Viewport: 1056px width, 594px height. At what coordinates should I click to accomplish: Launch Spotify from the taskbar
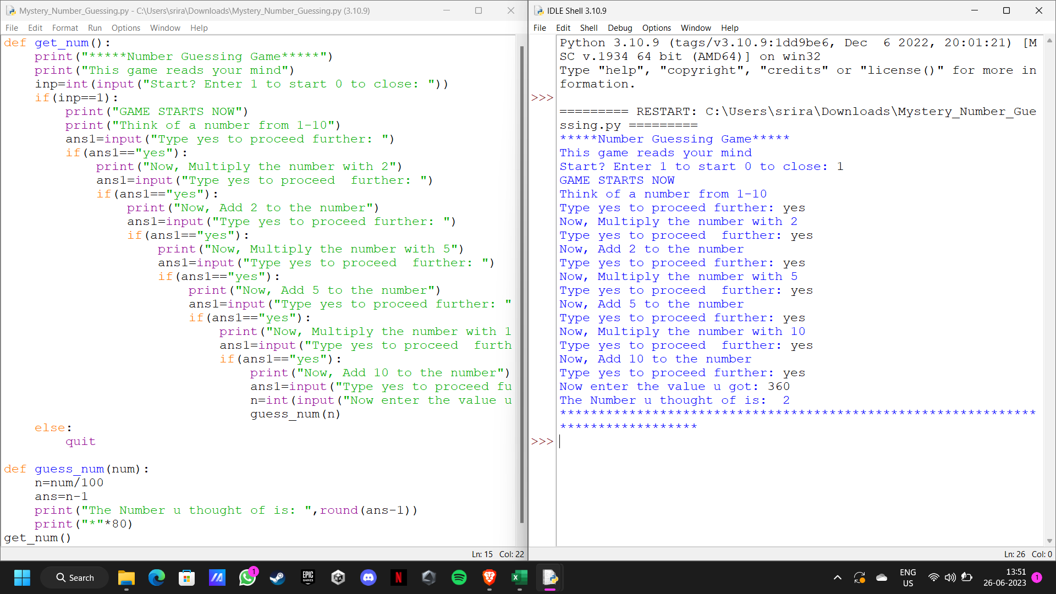[x=459, y=577]
